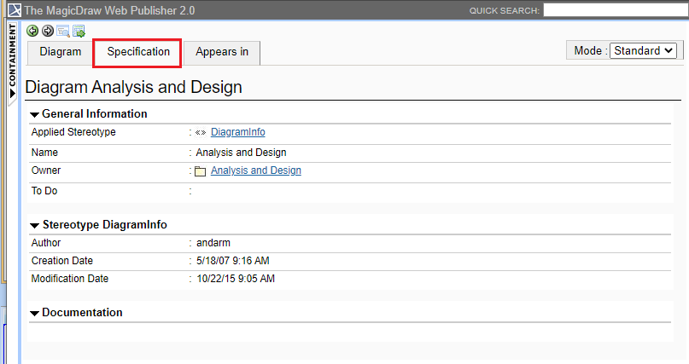Click the forward arrow navigation icon
The height and width of the screenshot is (364, 689).
coord(47,31)
